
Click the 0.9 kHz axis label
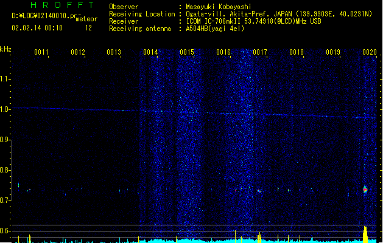(5, 140)
